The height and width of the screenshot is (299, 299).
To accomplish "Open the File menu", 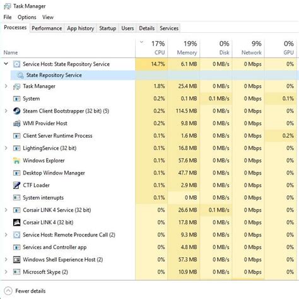I will click(x=8, y=17).
